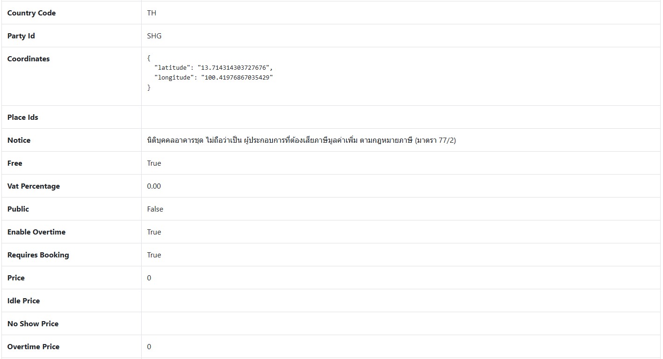Click the Overtime Price field label
Viewport: 663px width, 359px height.
(33, 347)
